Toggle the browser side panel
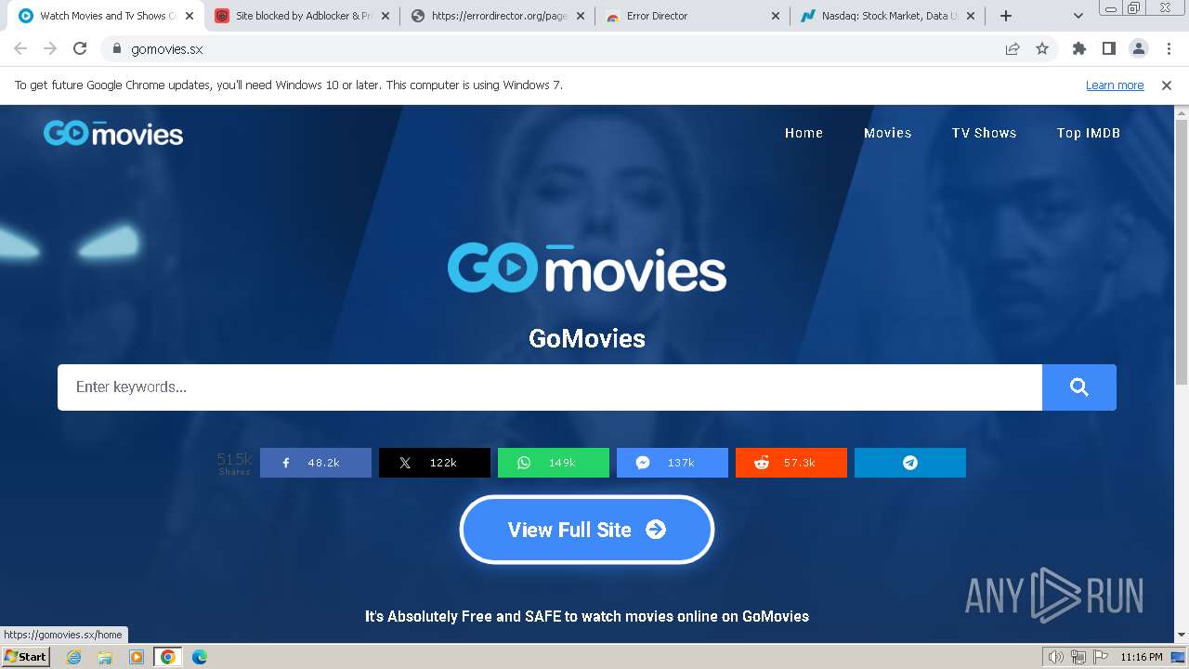This screenshot has height=669, width=1189. 1108,48
